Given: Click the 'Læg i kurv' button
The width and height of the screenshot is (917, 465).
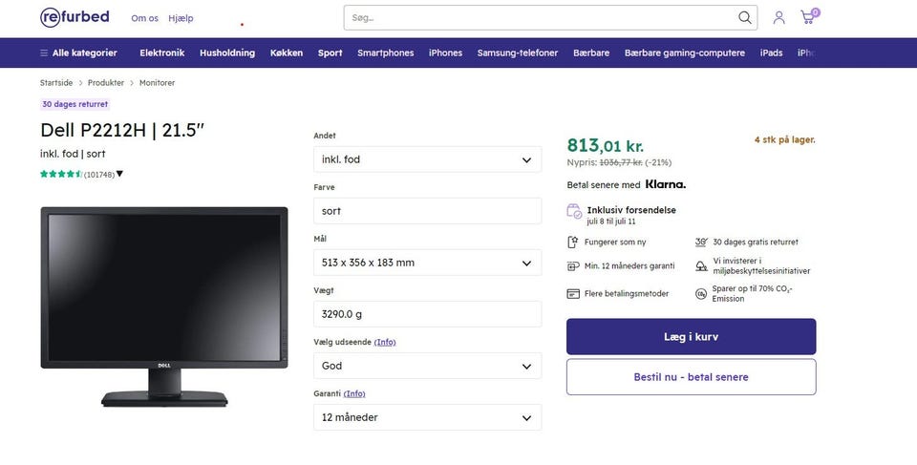Looking at the screenshot, I should coord(691,337).
